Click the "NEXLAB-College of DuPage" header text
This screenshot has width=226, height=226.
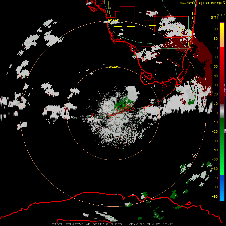click(201, 3)
